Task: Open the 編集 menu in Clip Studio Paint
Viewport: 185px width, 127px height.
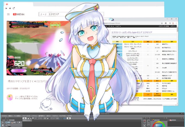Action: [10, 116]
